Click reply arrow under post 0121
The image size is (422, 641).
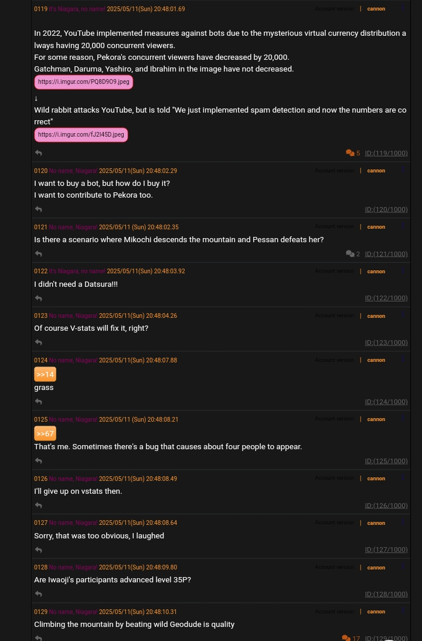click(39, 254)
